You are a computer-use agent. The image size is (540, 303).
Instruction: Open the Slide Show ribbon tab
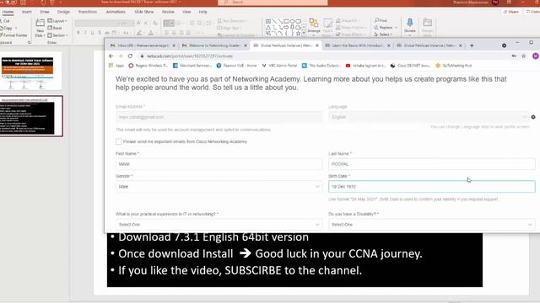click(x=144, y=12)
